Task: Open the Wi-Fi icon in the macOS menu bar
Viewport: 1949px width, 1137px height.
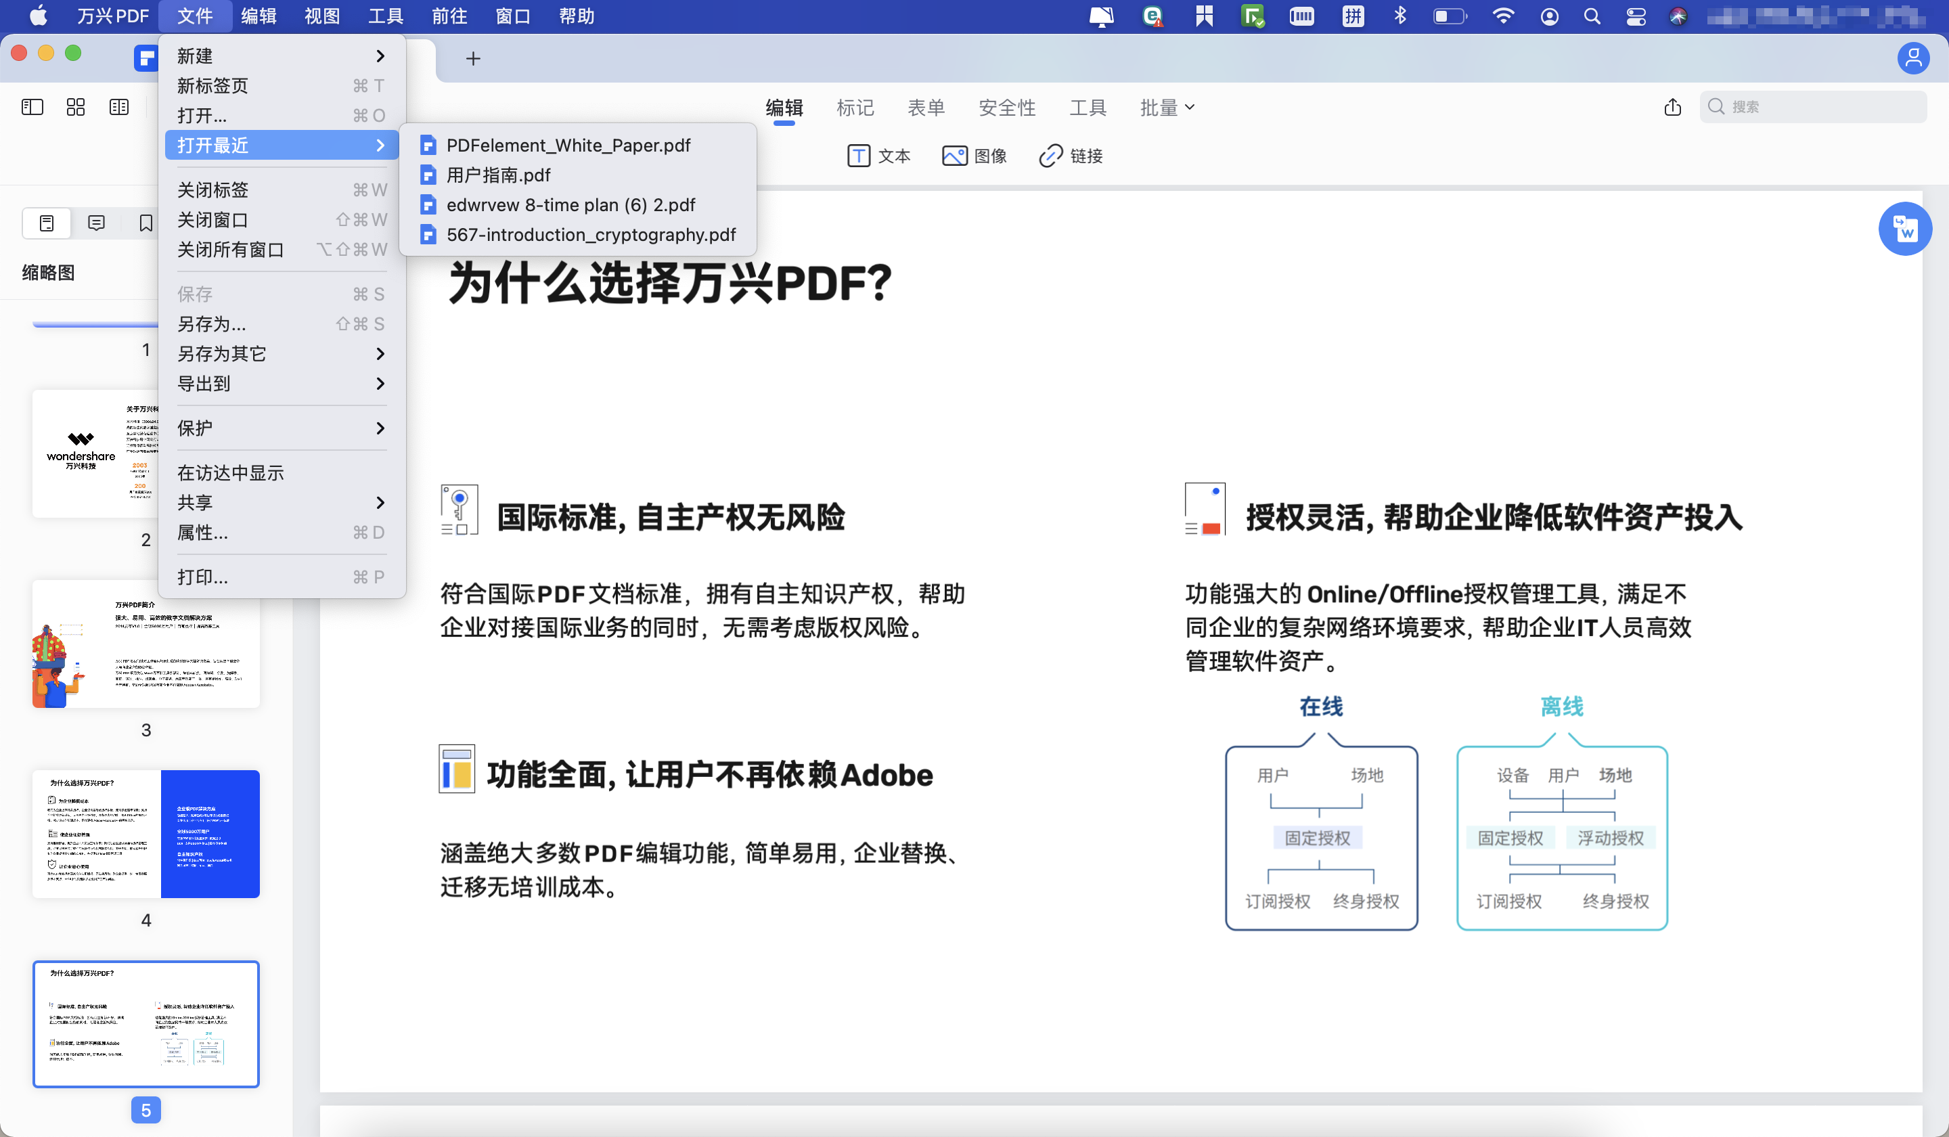Action: pyautogui.click(x=1503, y=16)
